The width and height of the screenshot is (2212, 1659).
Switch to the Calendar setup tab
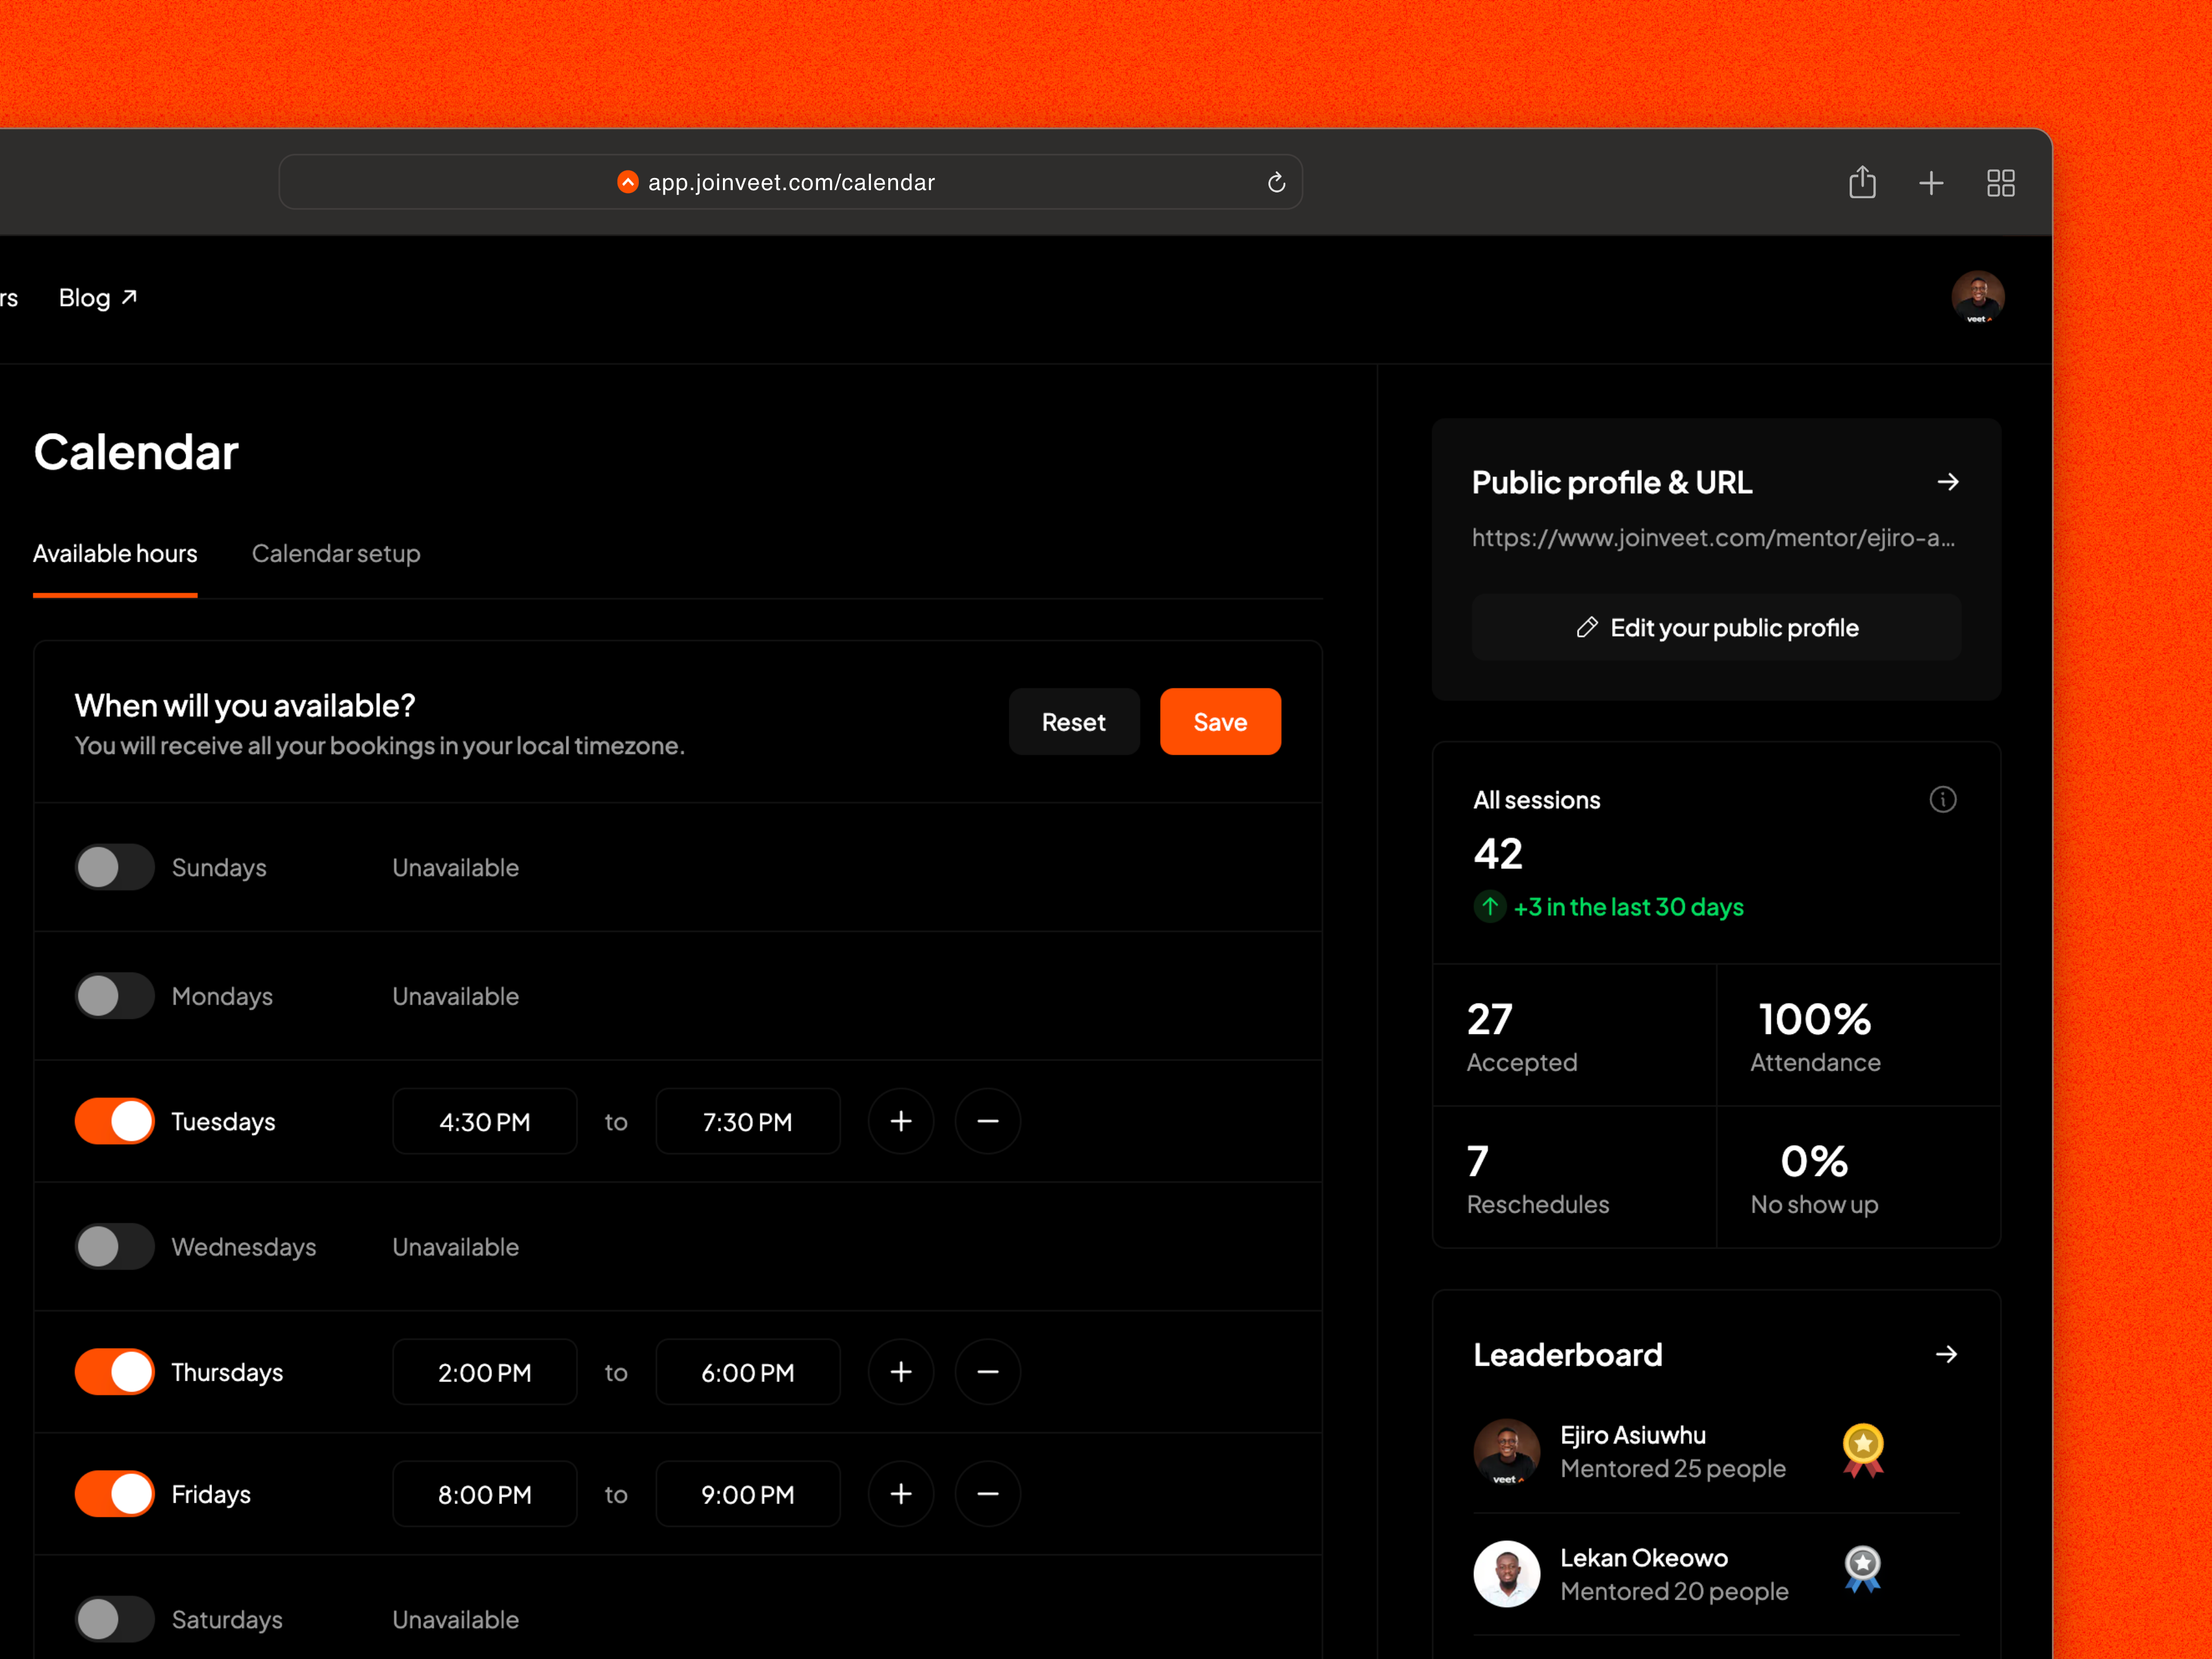(x=336, y=553)
